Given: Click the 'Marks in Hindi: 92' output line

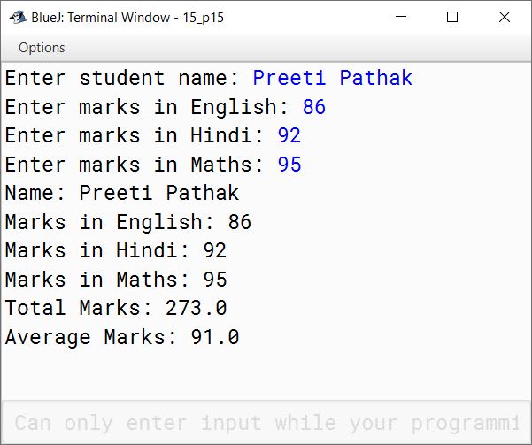Looking at the screenshot, I should coord(116,251).
